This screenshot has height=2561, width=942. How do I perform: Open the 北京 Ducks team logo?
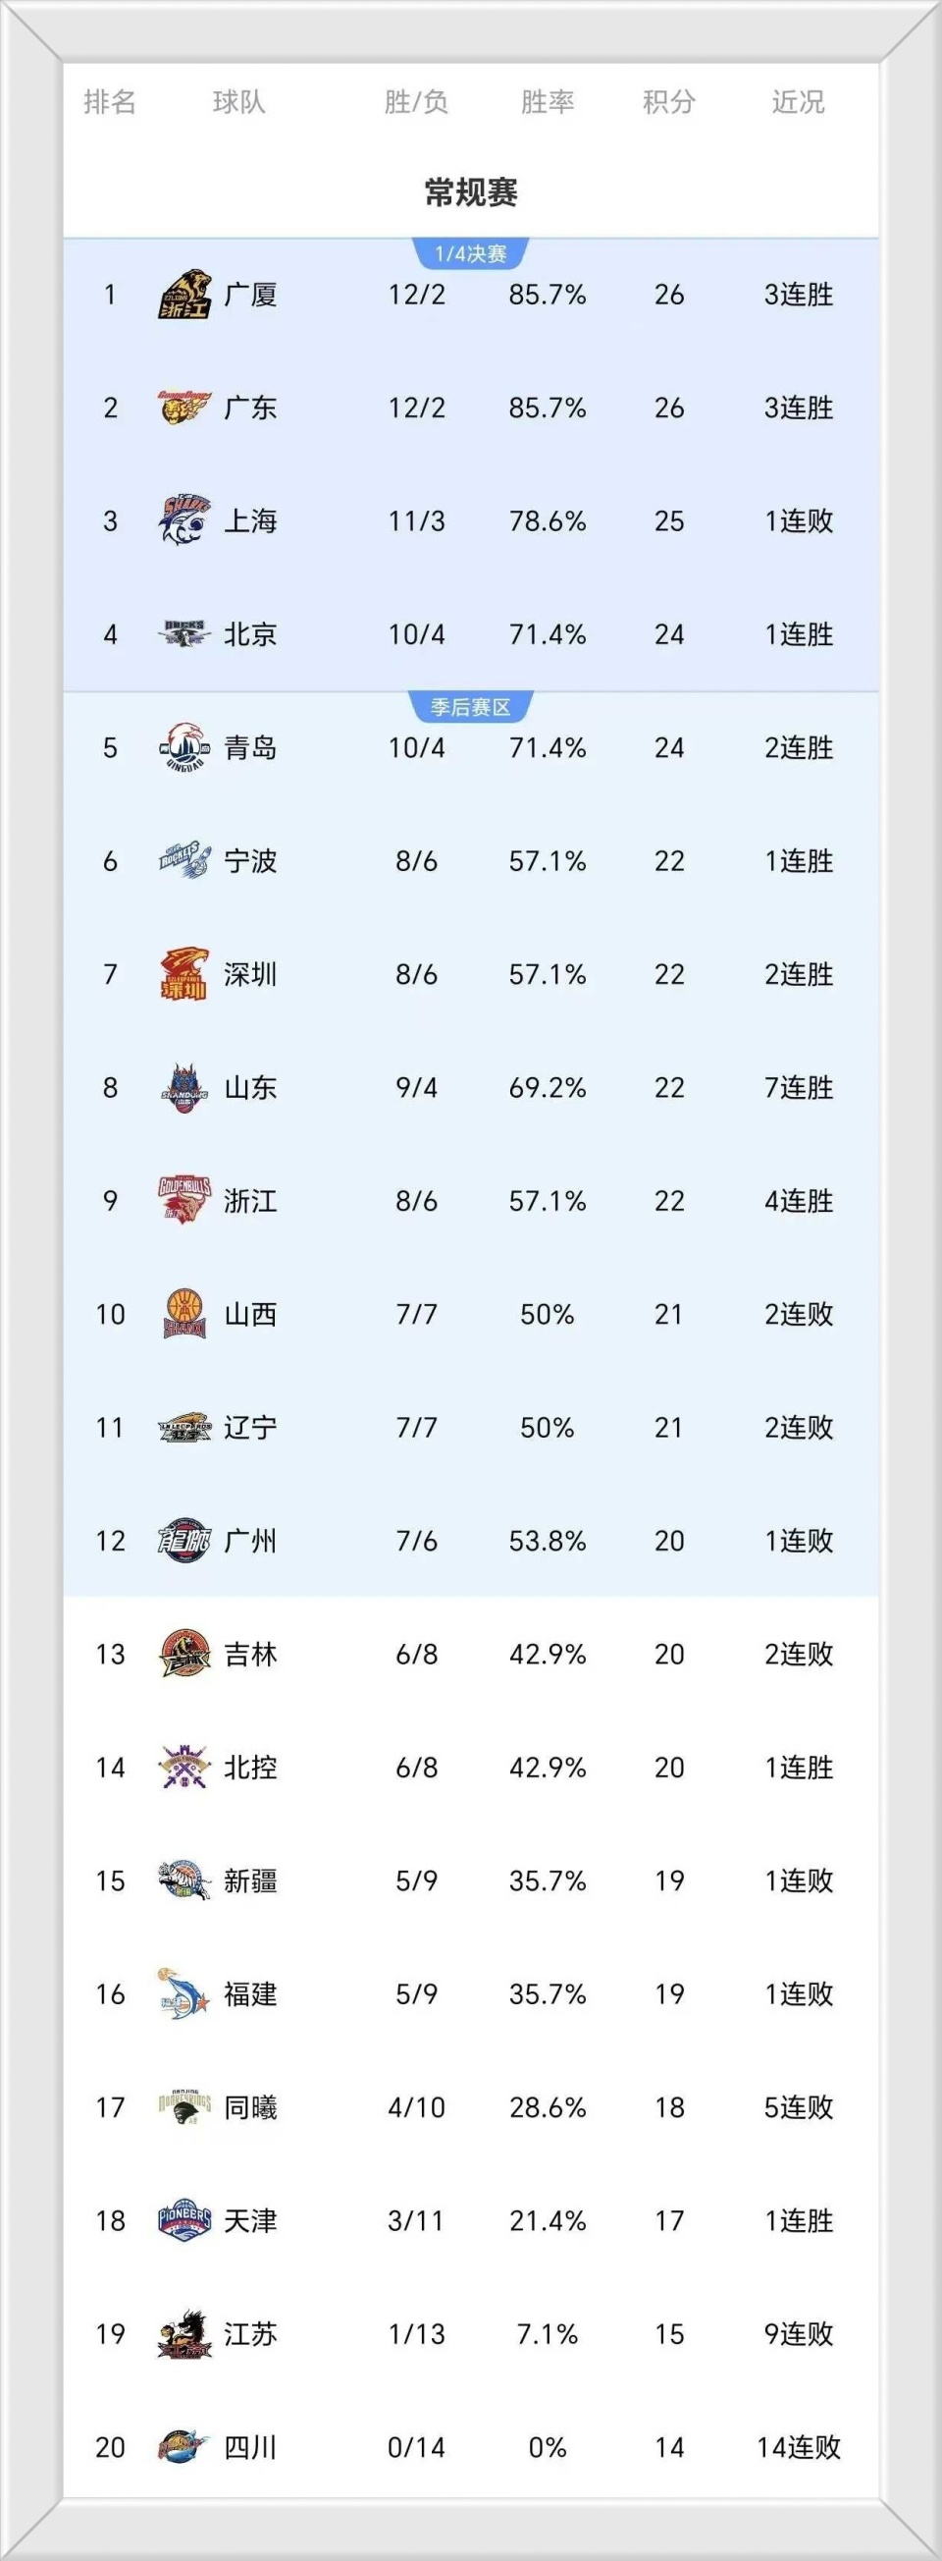tap(184, 633)
